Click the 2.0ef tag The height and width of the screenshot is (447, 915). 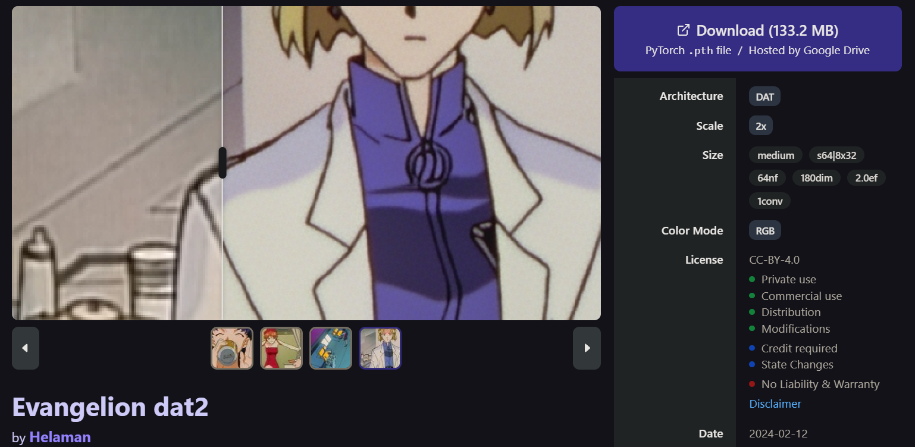coord(866,178)
